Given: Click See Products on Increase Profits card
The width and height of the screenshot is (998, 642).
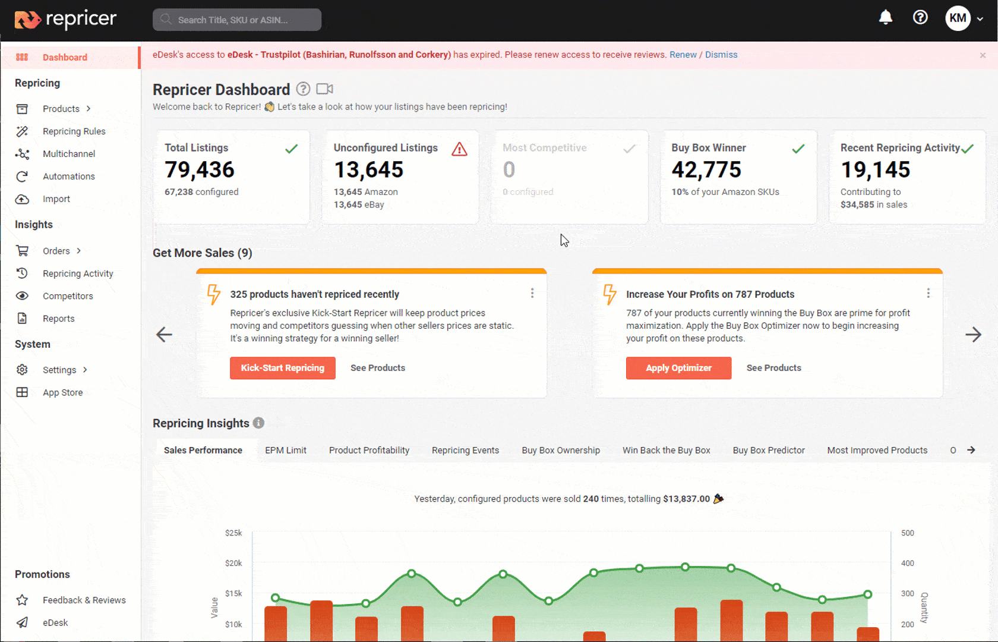Looking at the screenshot, I should [773, 368].
